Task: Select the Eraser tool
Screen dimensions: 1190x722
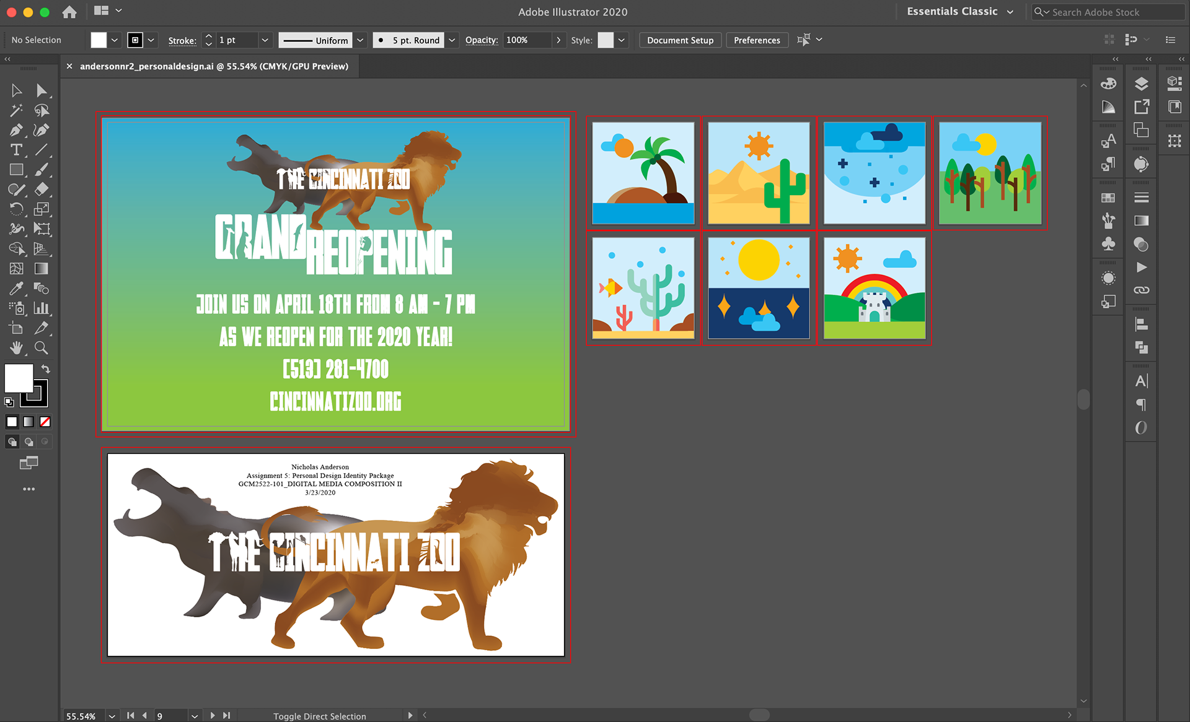Action: click(x=42, y=189)
